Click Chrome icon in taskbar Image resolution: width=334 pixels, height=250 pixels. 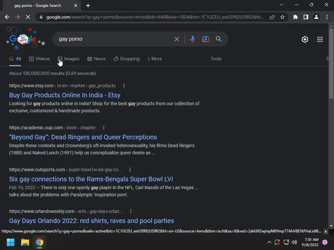39,242
